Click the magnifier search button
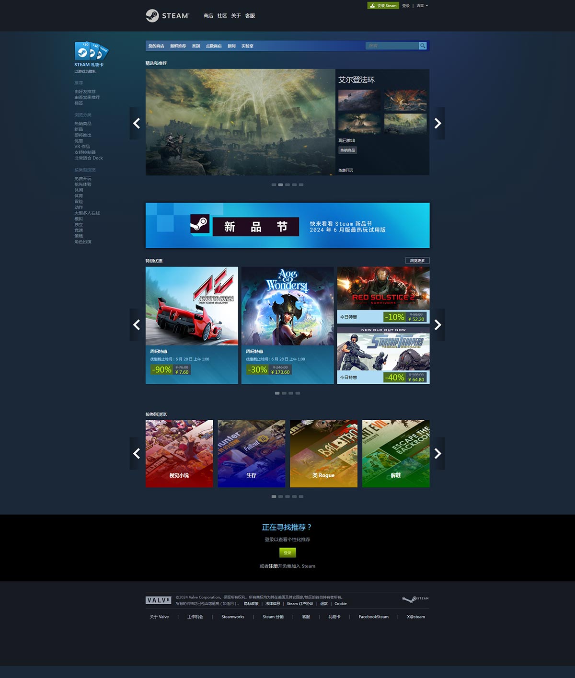 click(423, 46)
